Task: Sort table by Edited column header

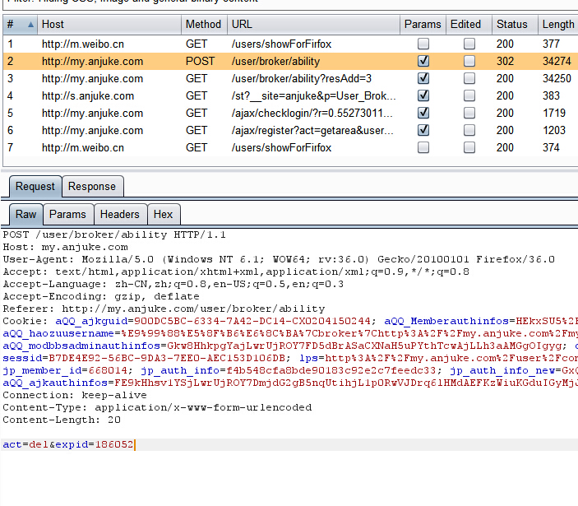Action: tap(469, 25)
